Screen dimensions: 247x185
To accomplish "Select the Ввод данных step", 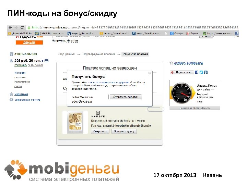I will [66, 54].
